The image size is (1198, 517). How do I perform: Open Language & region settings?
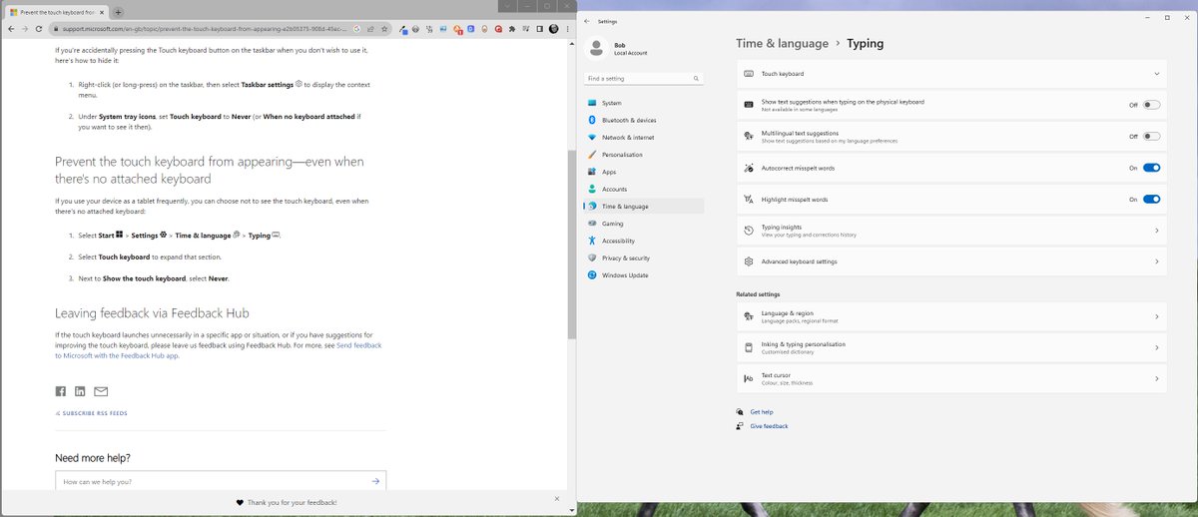click(952, 316)
